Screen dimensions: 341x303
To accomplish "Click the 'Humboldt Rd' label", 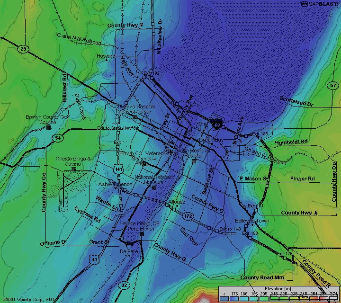I will [x=291, y=143].
